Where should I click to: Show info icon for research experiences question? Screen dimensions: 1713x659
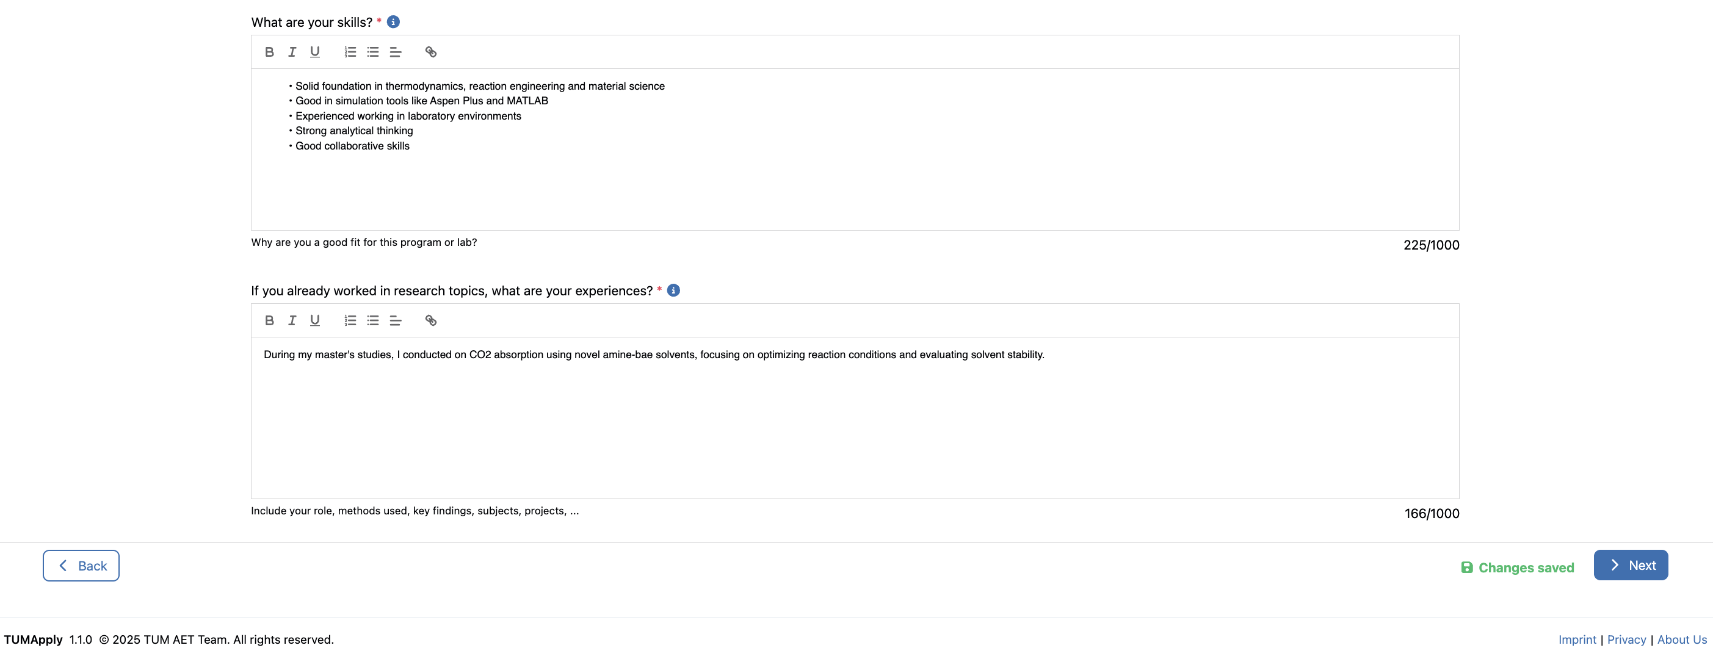pos(673,290)
